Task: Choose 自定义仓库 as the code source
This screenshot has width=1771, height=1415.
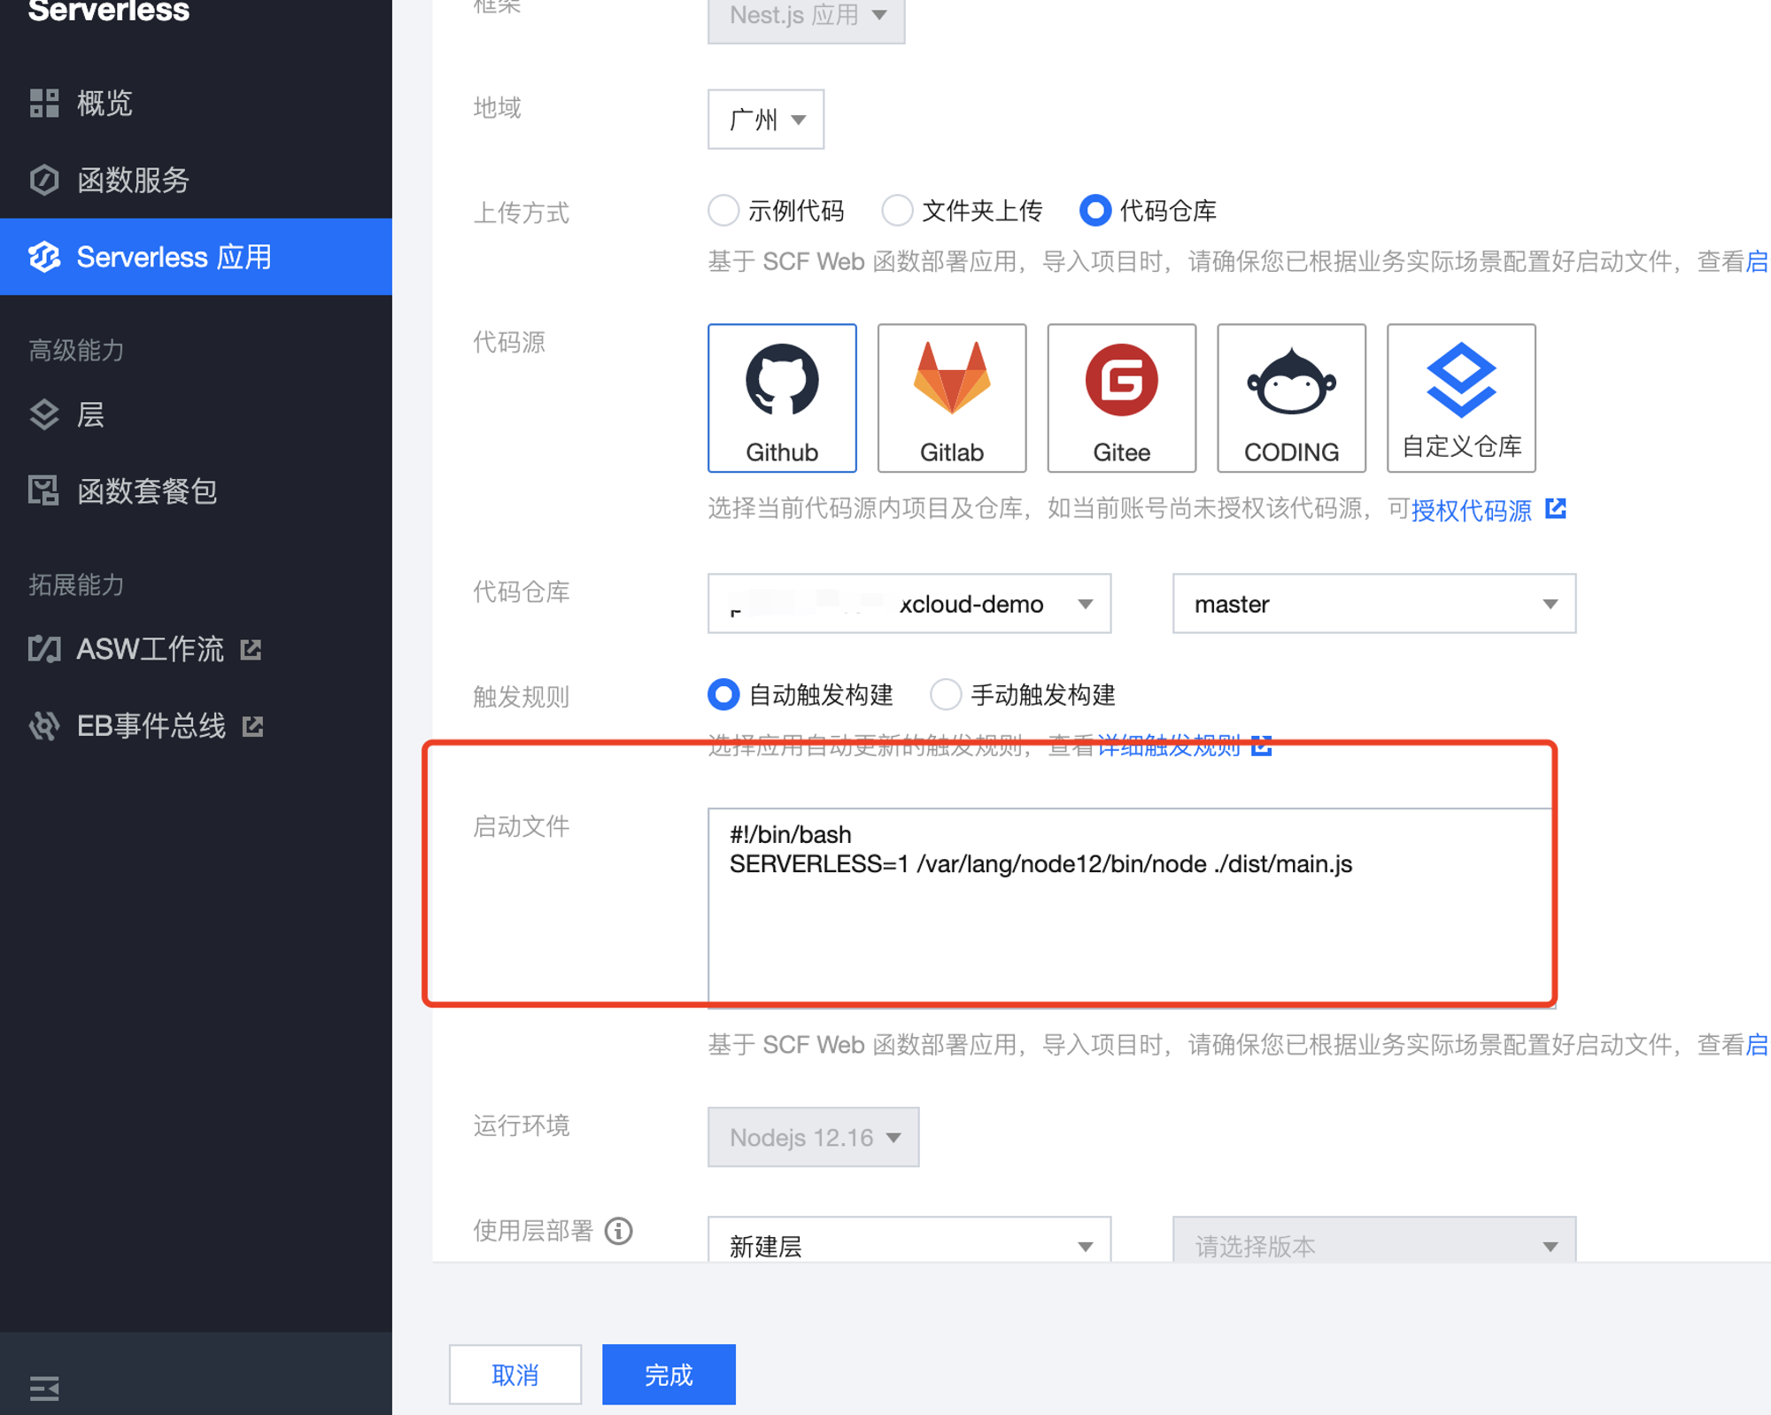Action: point(1462,398)
